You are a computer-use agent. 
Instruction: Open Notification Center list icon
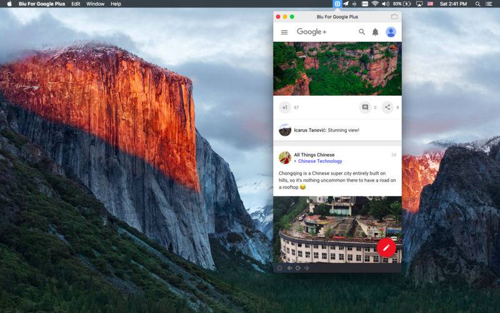(x=489, y=4)
